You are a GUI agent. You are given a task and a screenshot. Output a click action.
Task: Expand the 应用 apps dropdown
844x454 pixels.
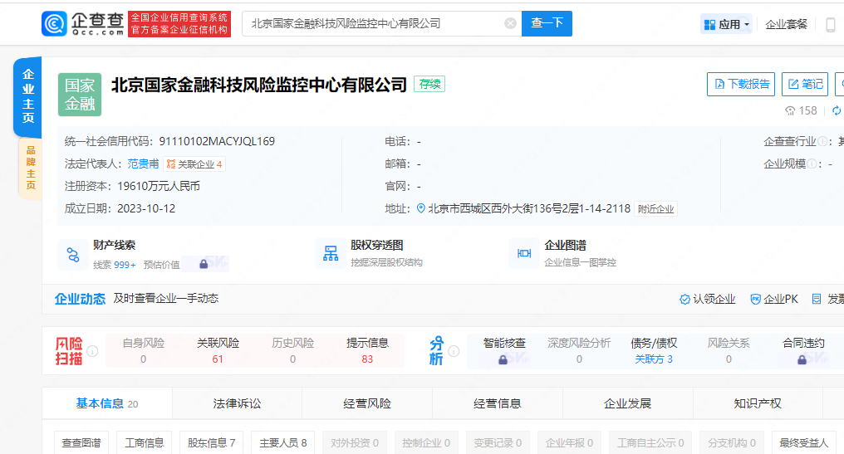[726, 24]
